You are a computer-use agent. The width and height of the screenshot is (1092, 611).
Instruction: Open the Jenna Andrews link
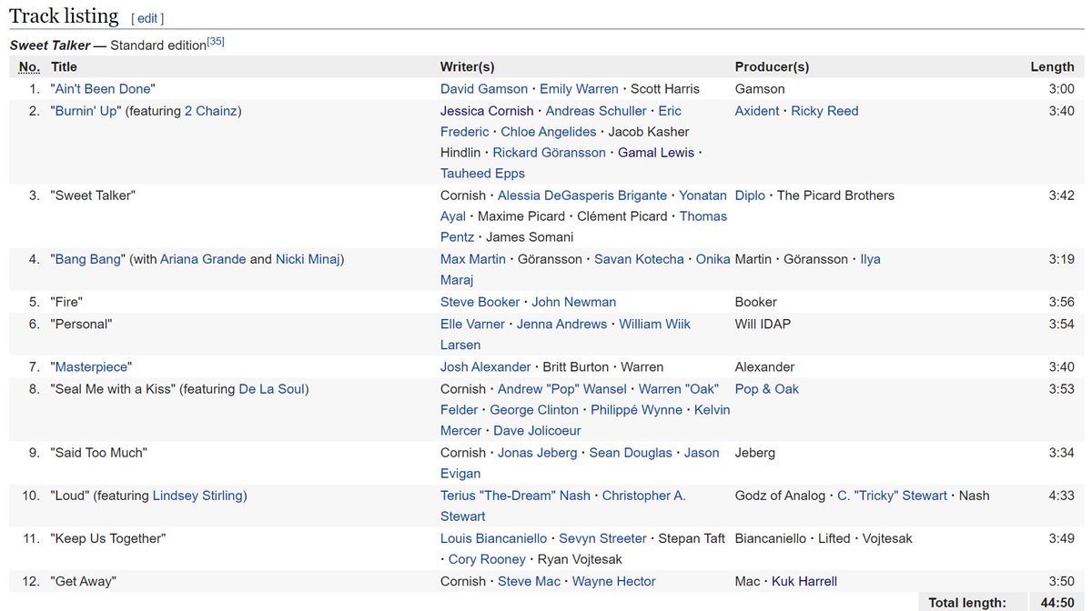(x=561, y=324)
